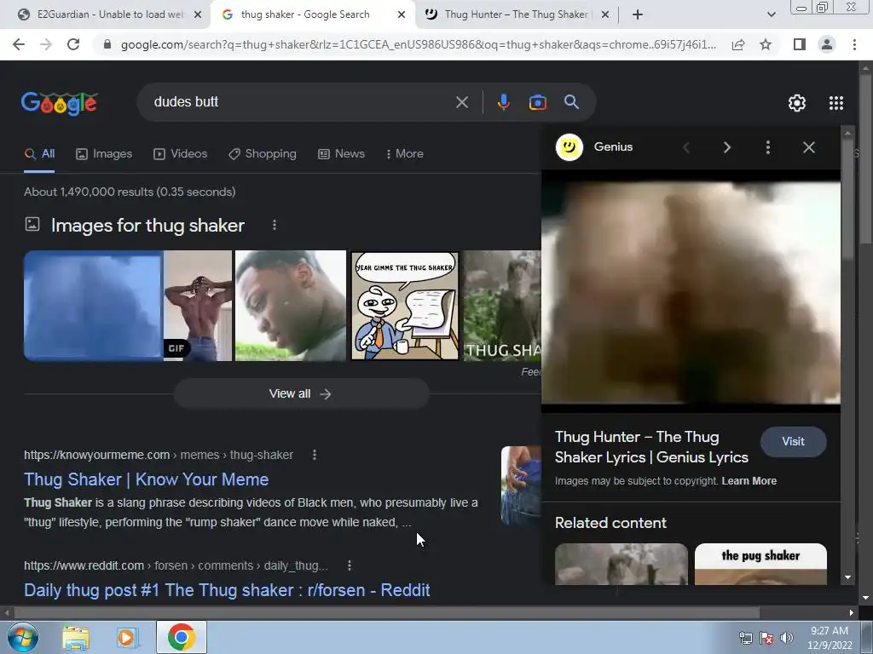Click the Visit button in preview panel
Viewport: 873px width, 654px height.
point(793,442)
